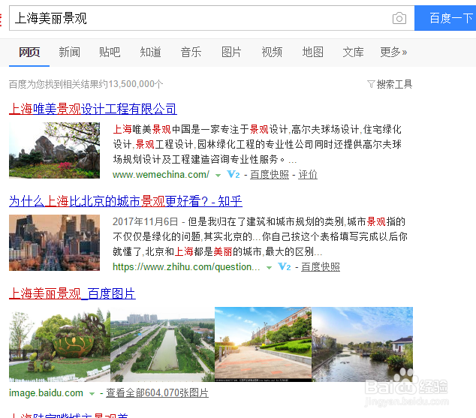Switch to the 知道 tab
The width and height of the screenshot is (476, 418).
tap(150, 53)
